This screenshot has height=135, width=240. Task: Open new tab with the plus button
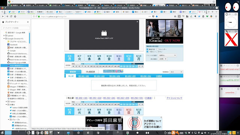[x=213, y=12]
